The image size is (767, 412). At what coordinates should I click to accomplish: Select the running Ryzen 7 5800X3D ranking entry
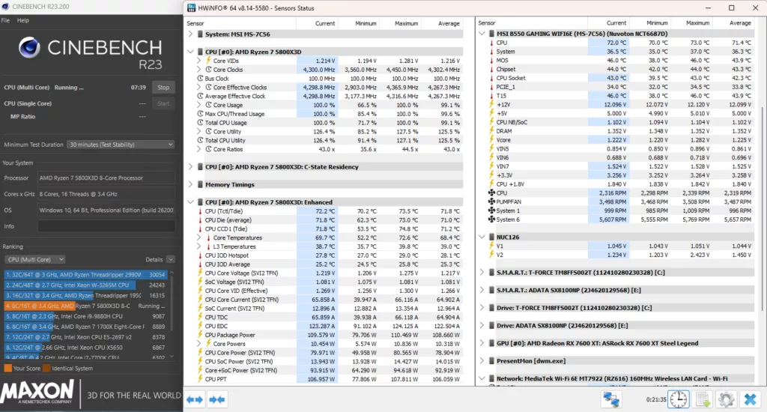(x=86, y=306)
